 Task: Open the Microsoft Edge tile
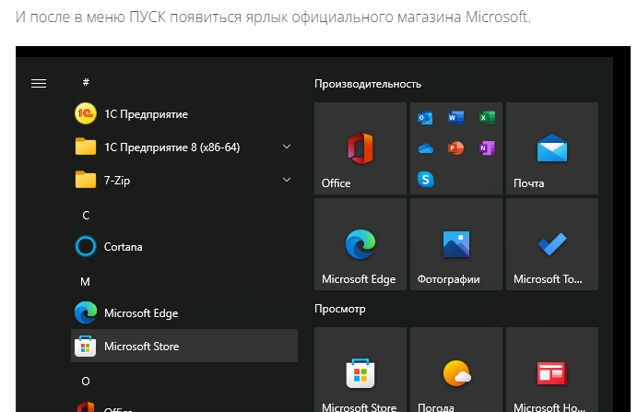click(360, 244)
